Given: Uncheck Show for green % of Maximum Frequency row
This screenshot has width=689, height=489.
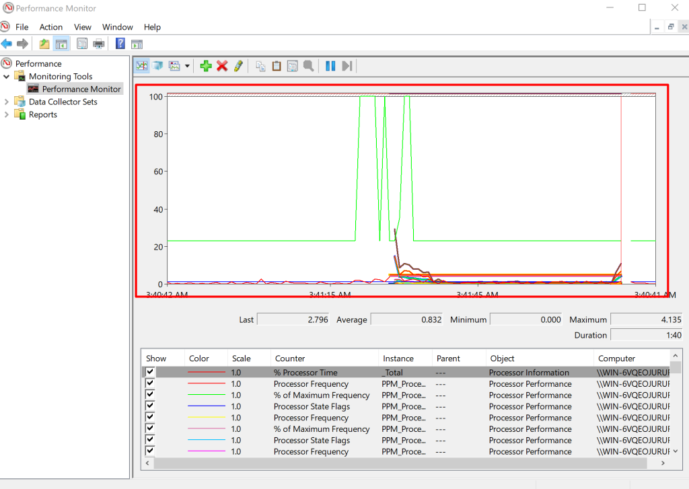Looking at the screenshot, I should point(150,395).
